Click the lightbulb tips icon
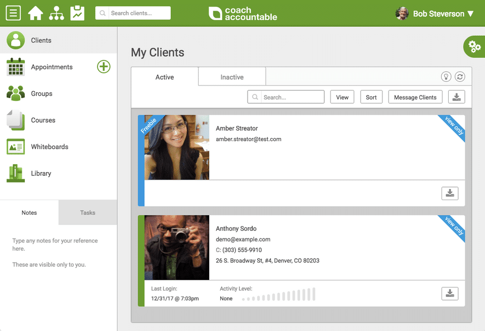485x331 pixels. pos(446,76)
